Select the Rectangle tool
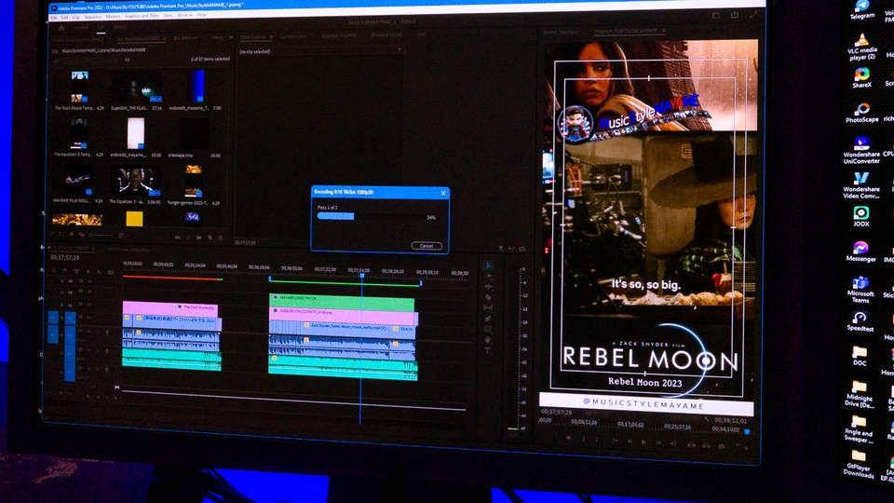Viewport: 894px width, 503px height. point(488,330)
